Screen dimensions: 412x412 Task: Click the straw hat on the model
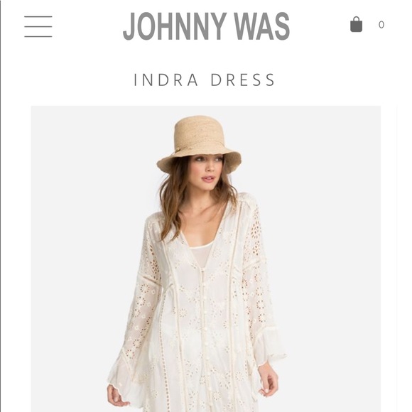[x=199, y=144]
